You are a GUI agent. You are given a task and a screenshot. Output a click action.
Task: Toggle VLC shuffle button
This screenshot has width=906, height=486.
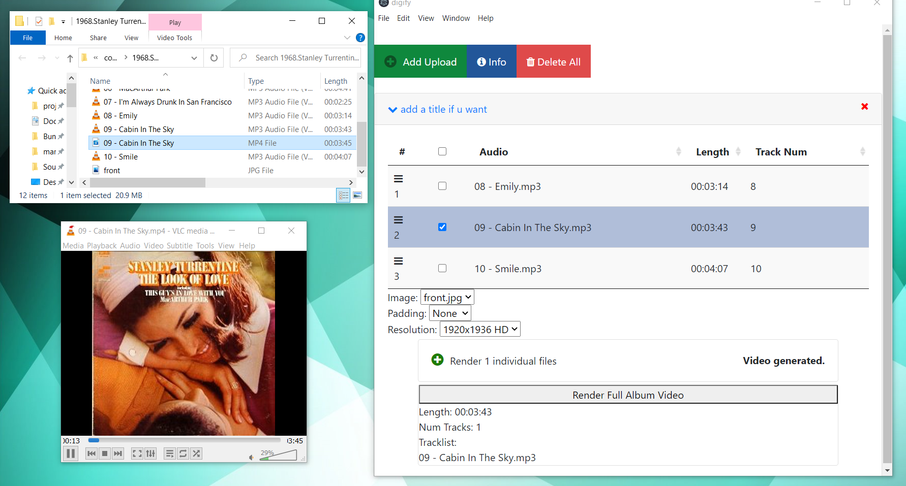[x=196, y=453]
